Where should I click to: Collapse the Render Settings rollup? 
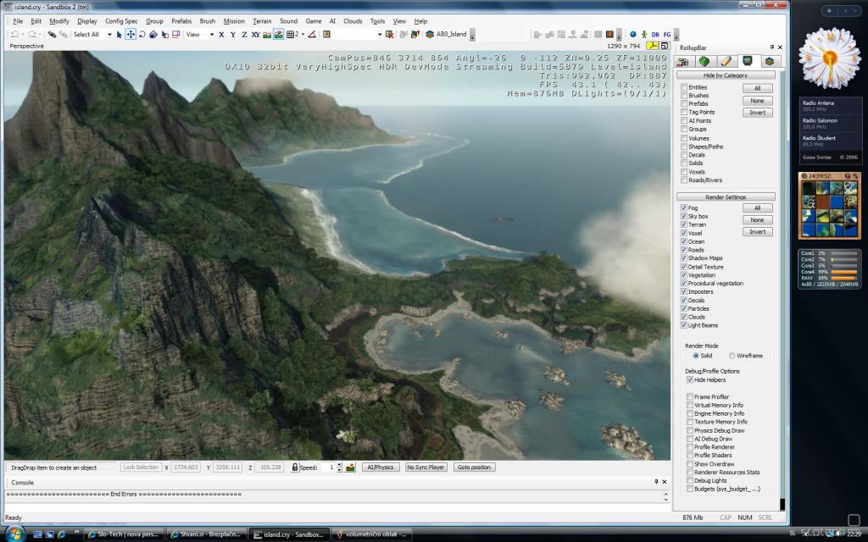(726, 196)
